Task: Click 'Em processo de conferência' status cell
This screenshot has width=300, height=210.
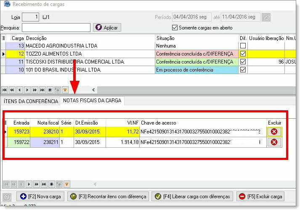Action: coord(196,70)
